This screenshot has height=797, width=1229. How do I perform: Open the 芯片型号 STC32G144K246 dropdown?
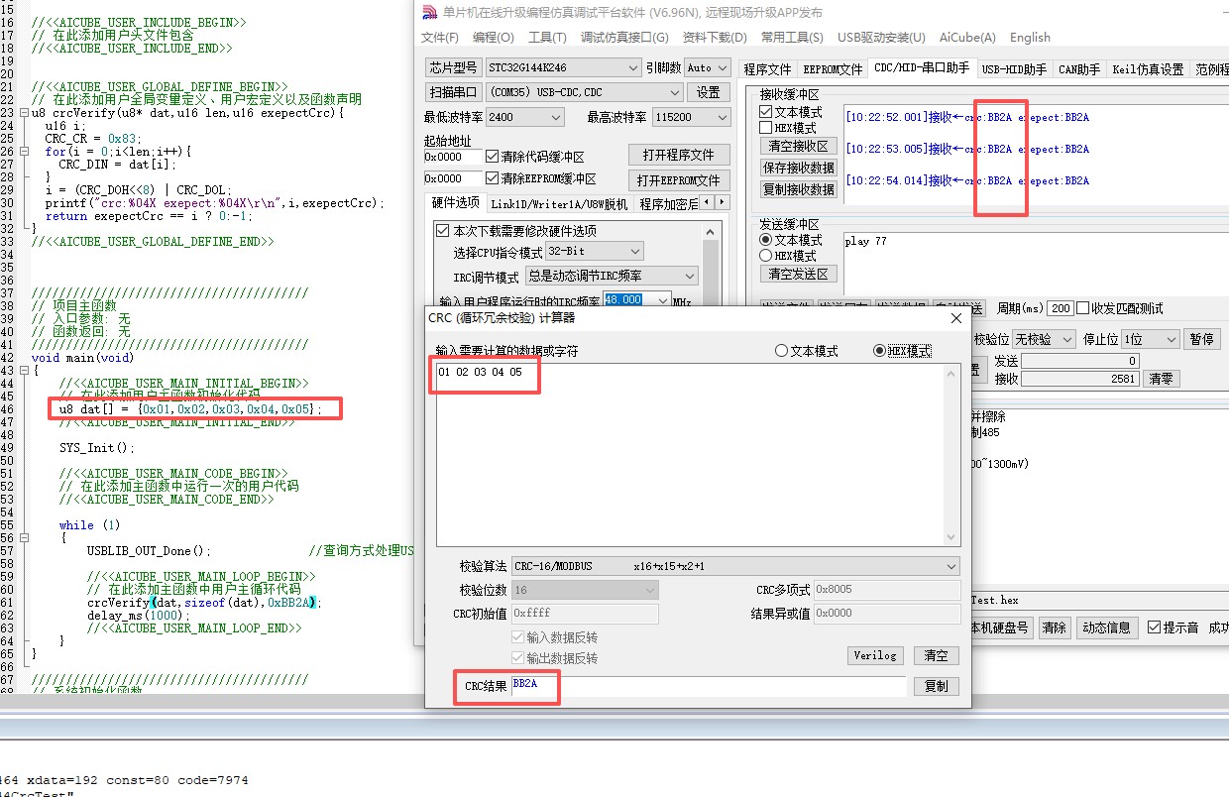633,67
